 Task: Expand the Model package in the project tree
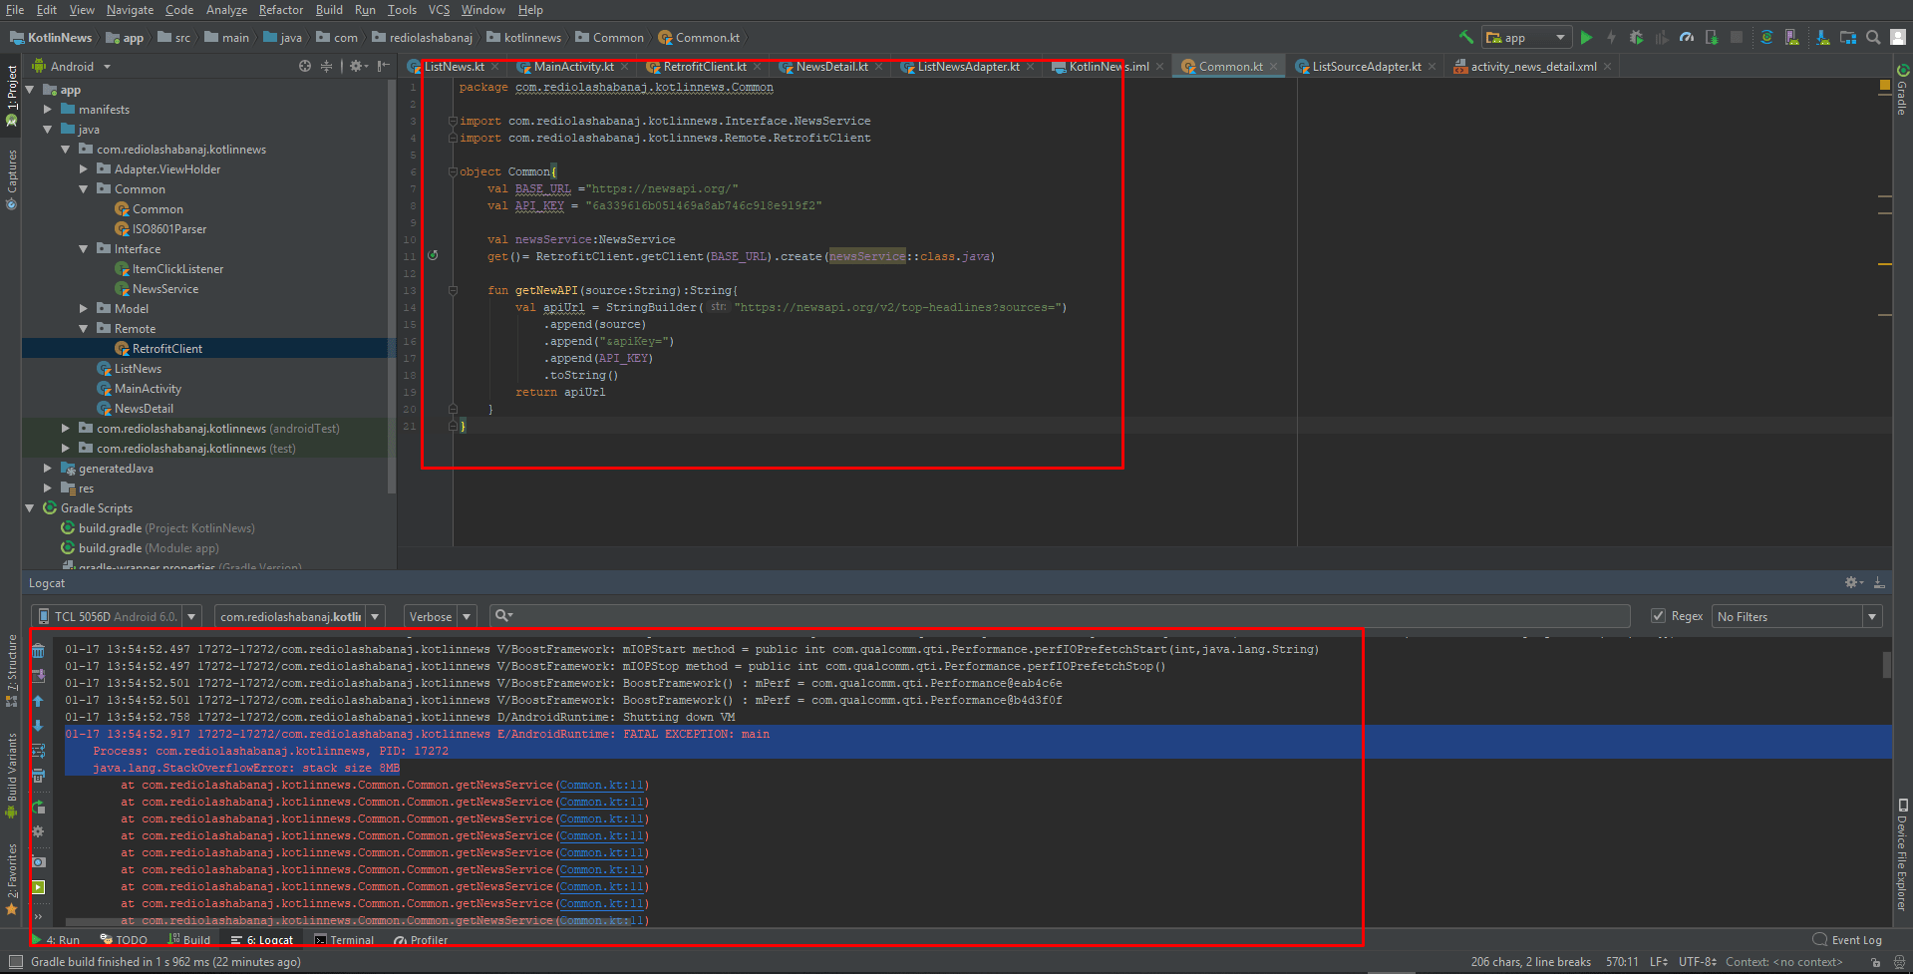coord(84,308)
